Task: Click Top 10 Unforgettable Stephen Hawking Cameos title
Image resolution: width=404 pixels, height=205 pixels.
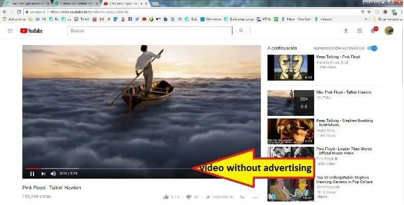Action: click(x=345, y=180)
